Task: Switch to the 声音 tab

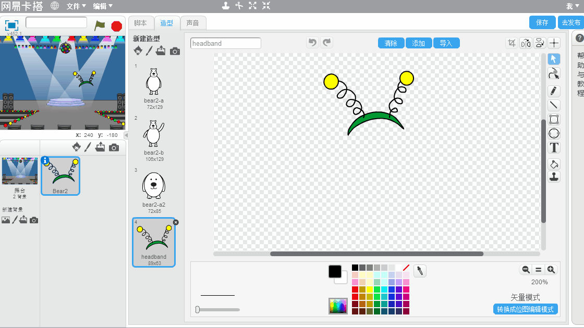Action: click(x=193, y=23)
